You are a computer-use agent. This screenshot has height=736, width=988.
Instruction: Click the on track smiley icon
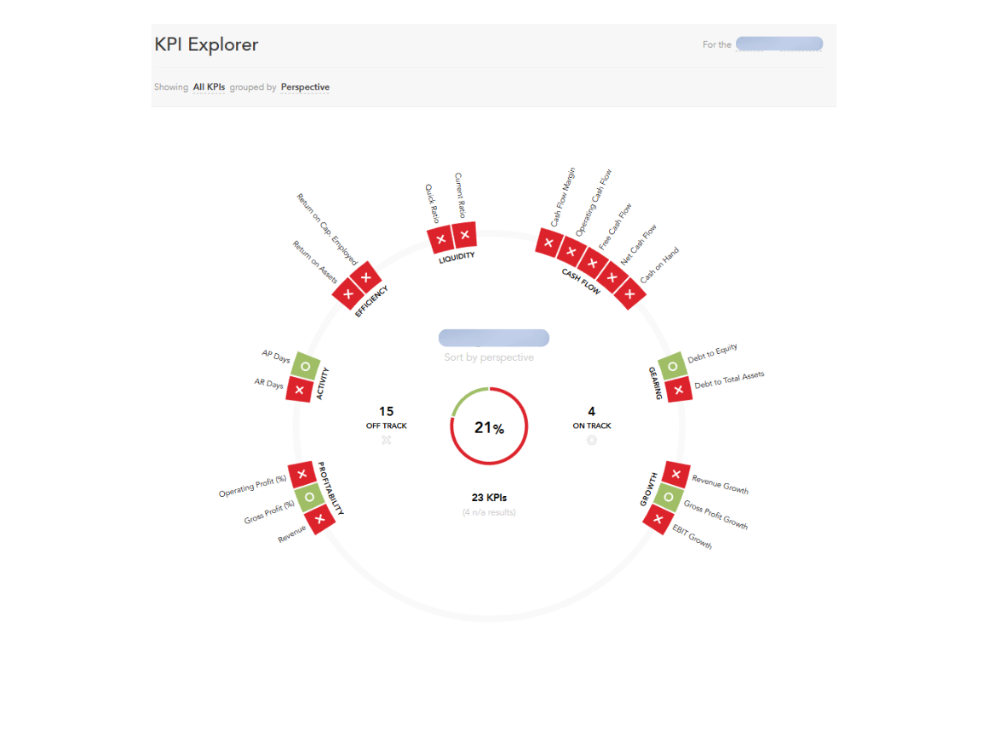point(592,440)
